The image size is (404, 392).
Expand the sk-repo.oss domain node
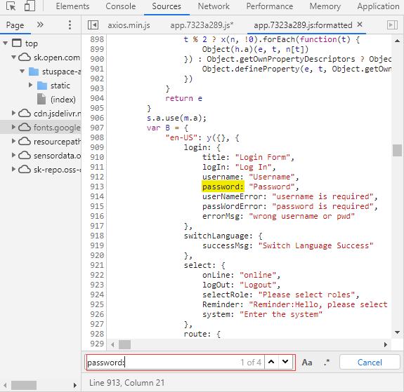tap(13, 169)
